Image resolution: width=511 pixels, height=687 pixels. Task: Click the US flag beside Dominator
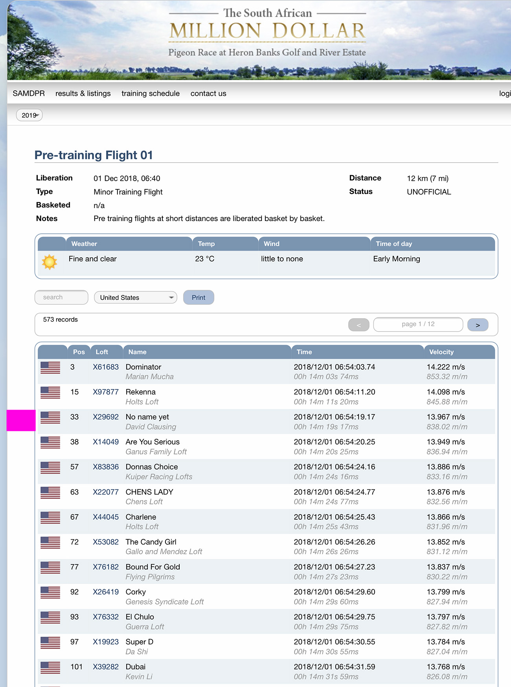(x=50, y=368)
